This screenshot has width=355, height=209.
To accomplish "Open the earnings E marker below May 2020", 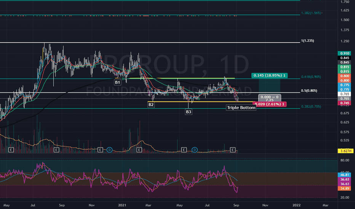I will [11, 150].
